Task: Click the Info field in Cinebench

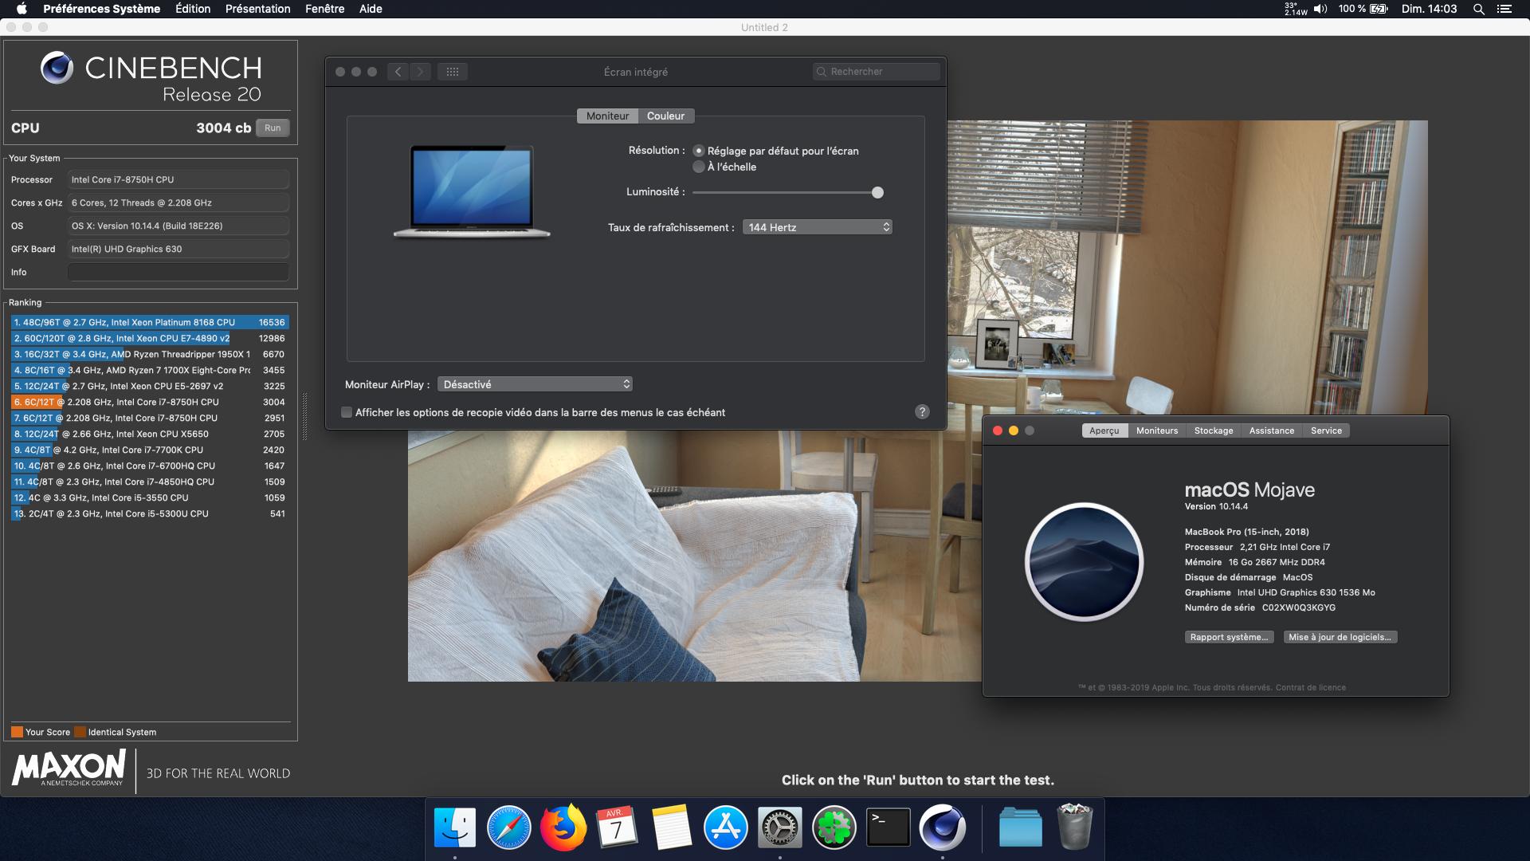Action: (x=178, y=272)
